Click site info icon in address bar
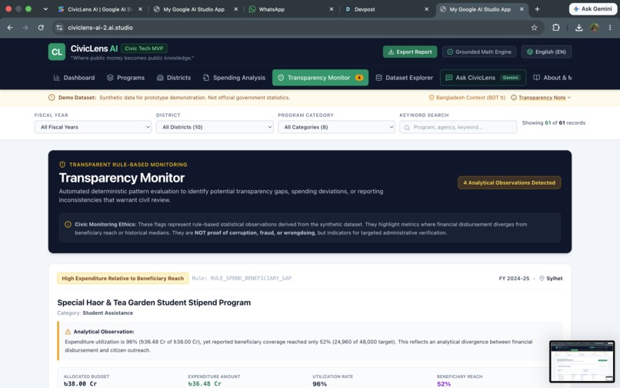Screen dimensions: 620x388 tap(59, 27)
